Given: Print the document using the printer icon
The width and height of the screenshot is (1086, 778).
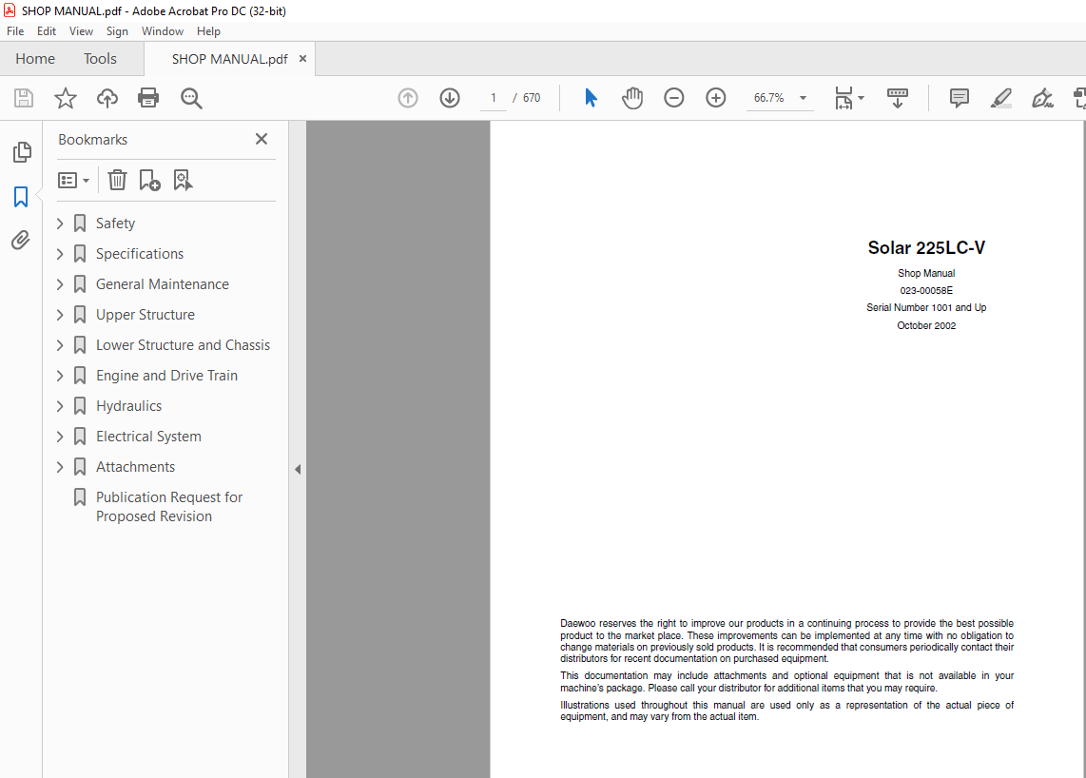Looking at the screenshot, I should (148, 98).
